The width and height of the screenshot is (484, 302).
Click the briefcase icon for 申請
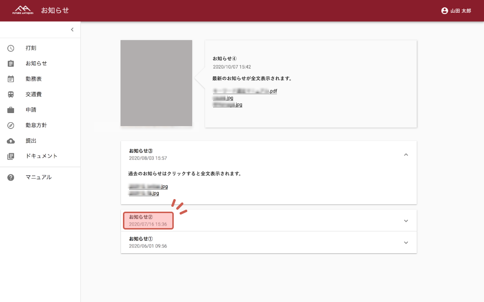click(11, 110)
